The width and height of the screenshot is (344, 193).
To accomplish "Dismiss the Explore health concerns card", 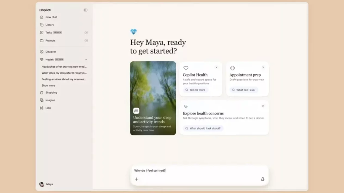I will tap(263, 106).
